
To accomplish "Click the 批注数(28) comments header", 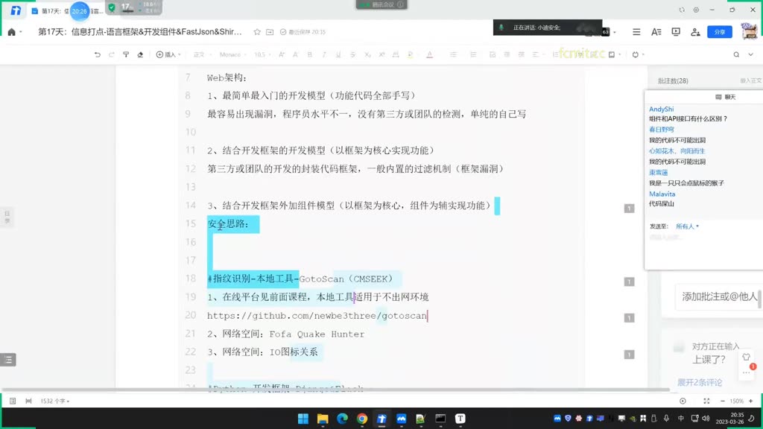I will tap(673, 80).
